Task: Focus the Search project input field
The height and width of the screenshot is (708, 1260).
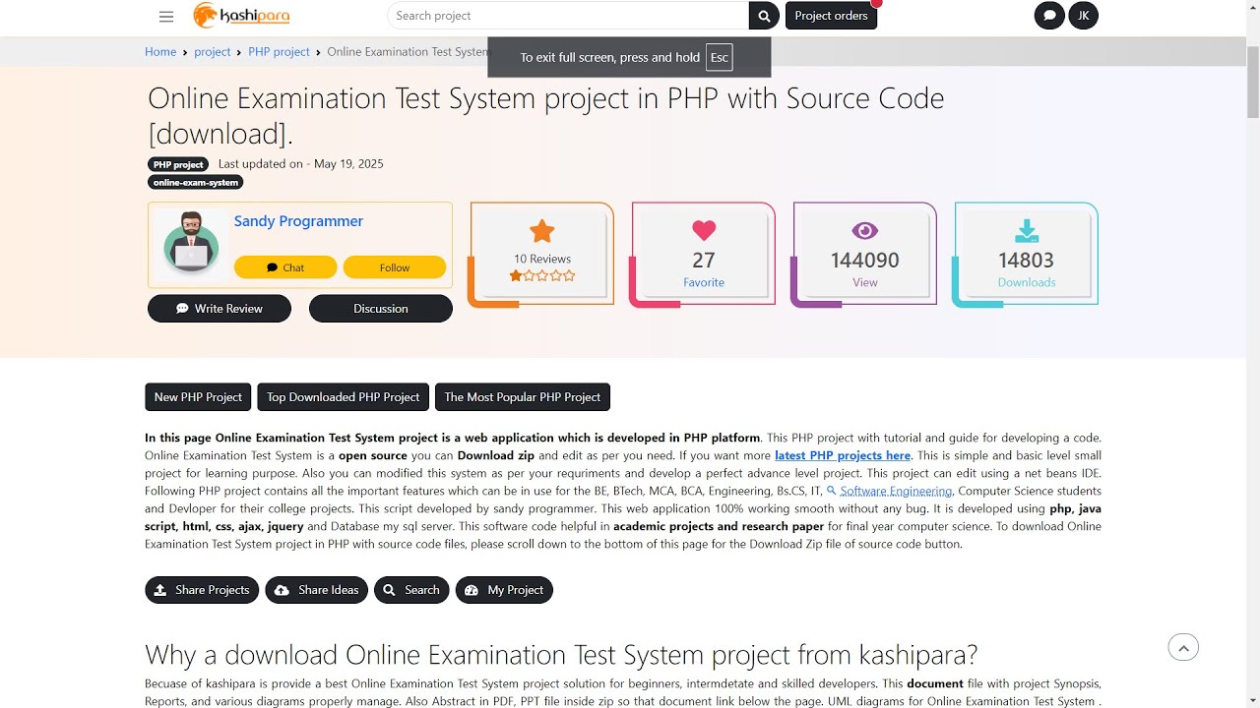Action: pyautogui.click(x=568, y=16)
